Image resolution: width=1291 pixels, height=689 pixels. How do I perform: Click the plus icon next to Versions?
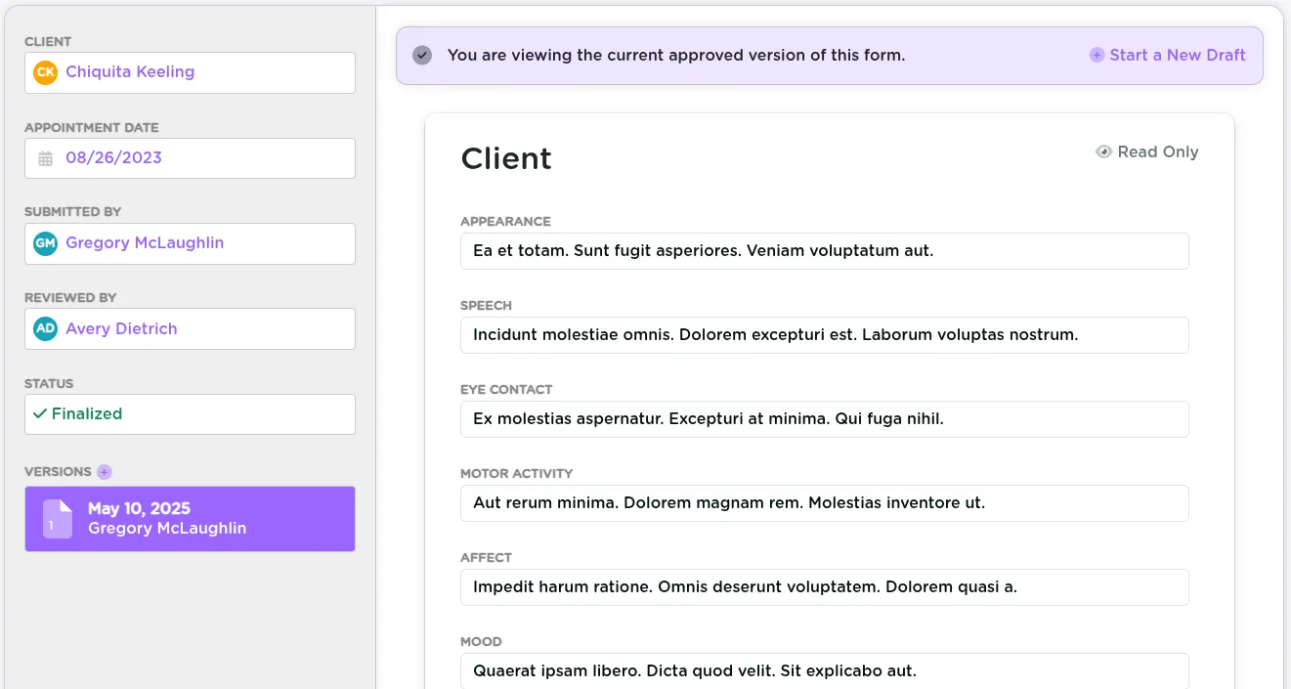[104, 471]
